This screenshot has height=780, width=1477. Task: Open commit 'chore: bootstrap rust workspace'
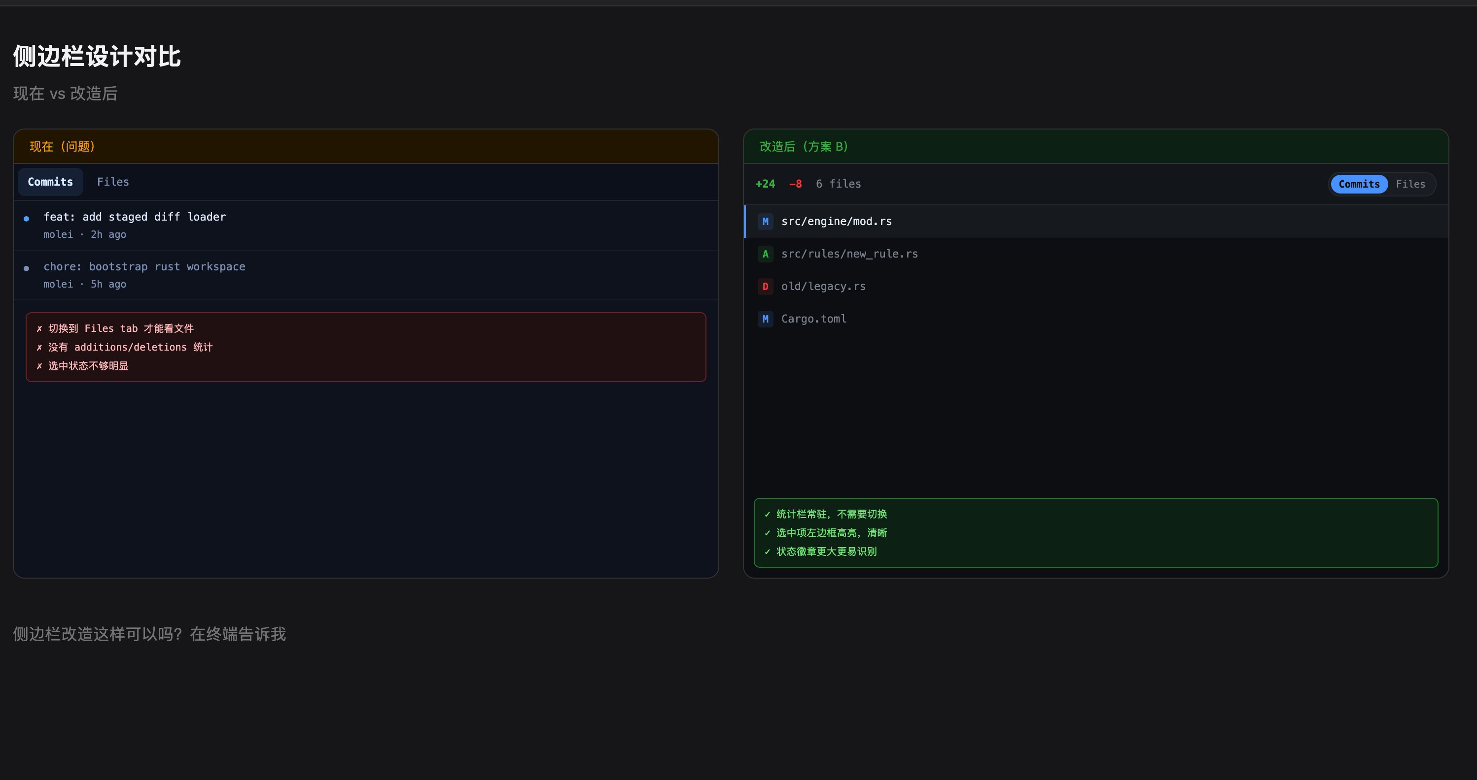point(144,267)
